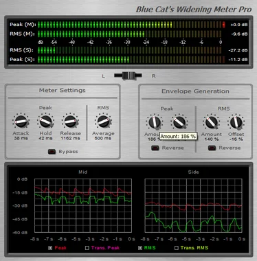Click the Meter Settings panel title

click(63, 90)
